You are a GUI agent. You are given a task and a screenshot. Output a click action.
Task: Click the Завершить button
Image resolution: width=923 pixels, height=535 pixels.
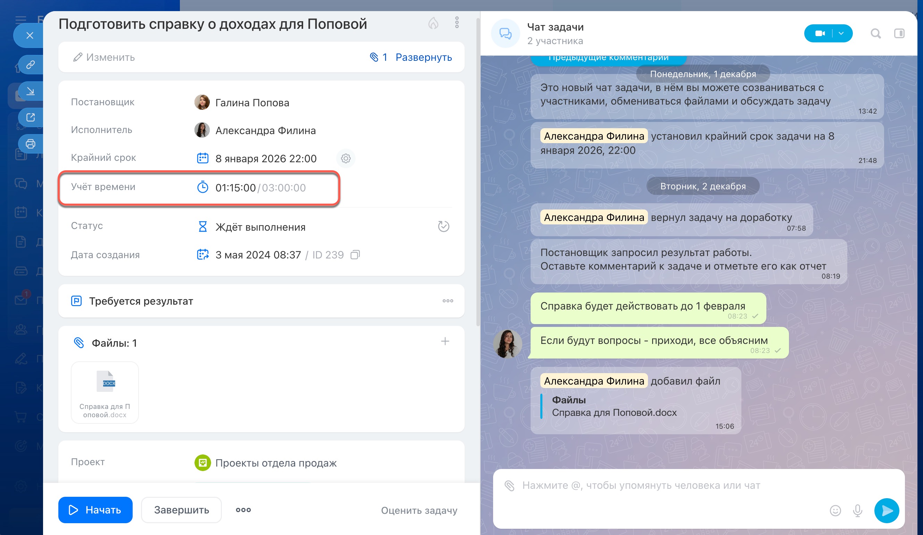[181, 510]
